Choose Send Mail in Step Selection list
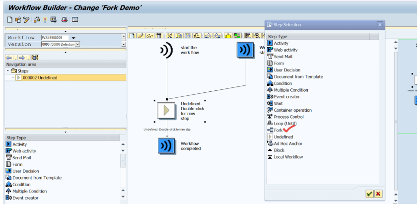Viewport: 417px width, 204px height. point(283,57)
